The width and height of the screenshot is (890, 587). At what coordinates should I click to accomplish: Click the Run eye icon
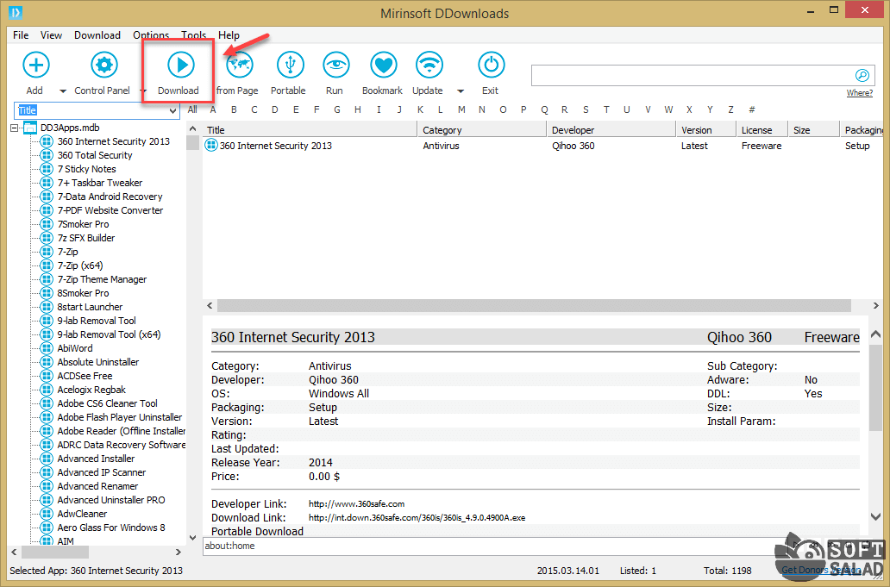335,65
